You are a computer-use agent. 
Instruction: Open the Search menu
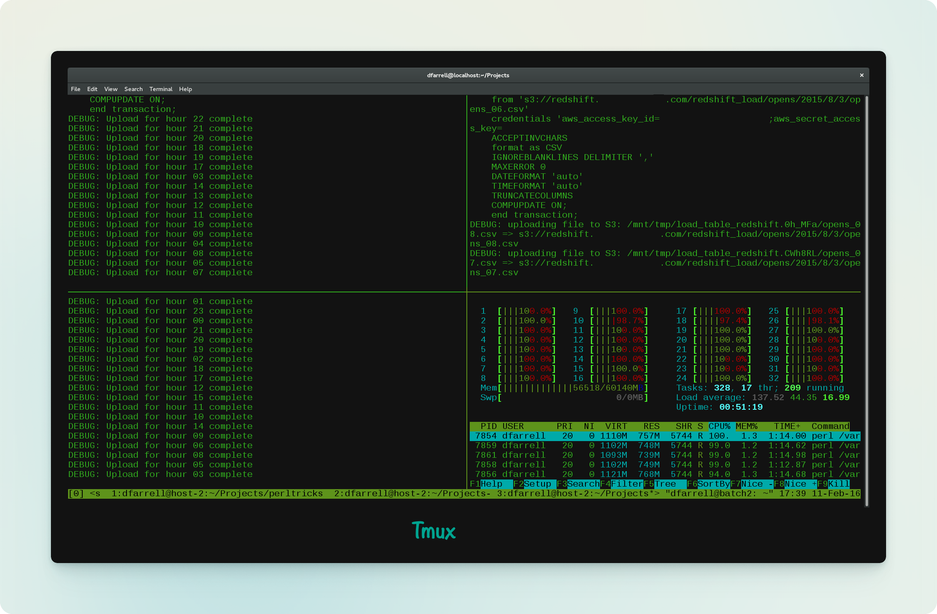pos(133,89)
